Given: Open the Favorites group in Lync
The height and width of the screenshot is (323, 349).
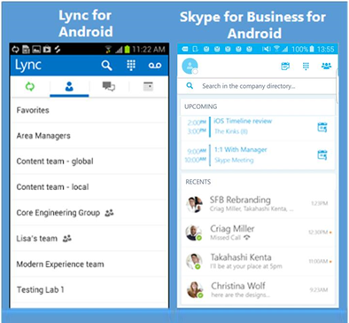Looking at the screenshot, I should click(89, 110).
